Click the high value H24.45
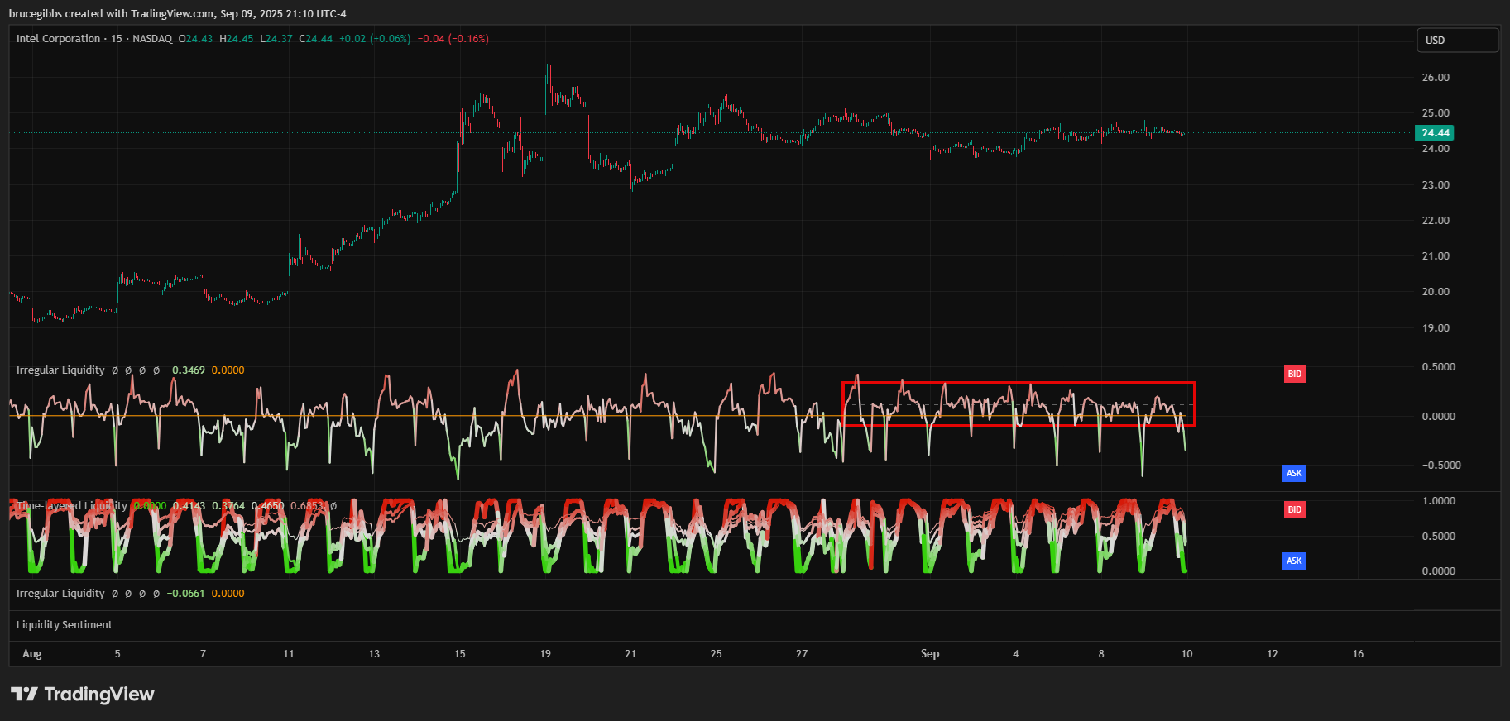 [237, 39]
